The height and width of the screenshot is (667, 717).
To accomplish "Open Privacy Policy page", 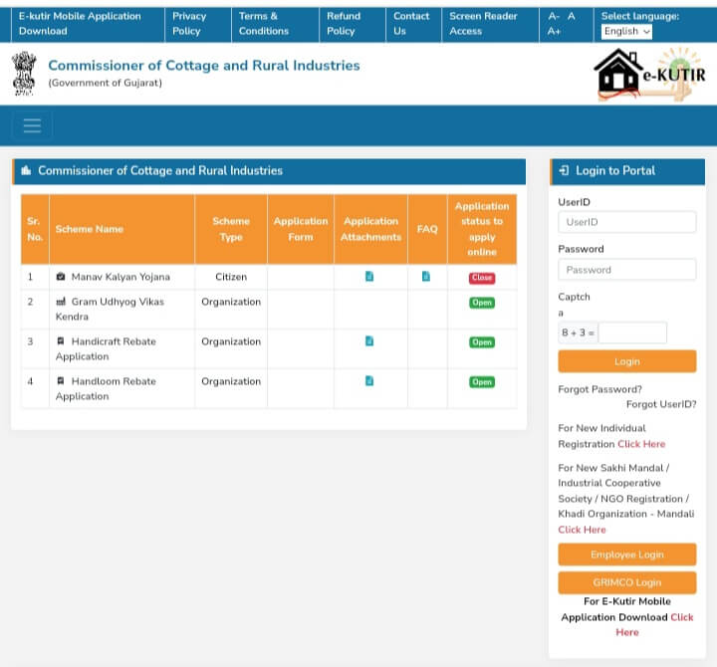I will coord(189,23).
